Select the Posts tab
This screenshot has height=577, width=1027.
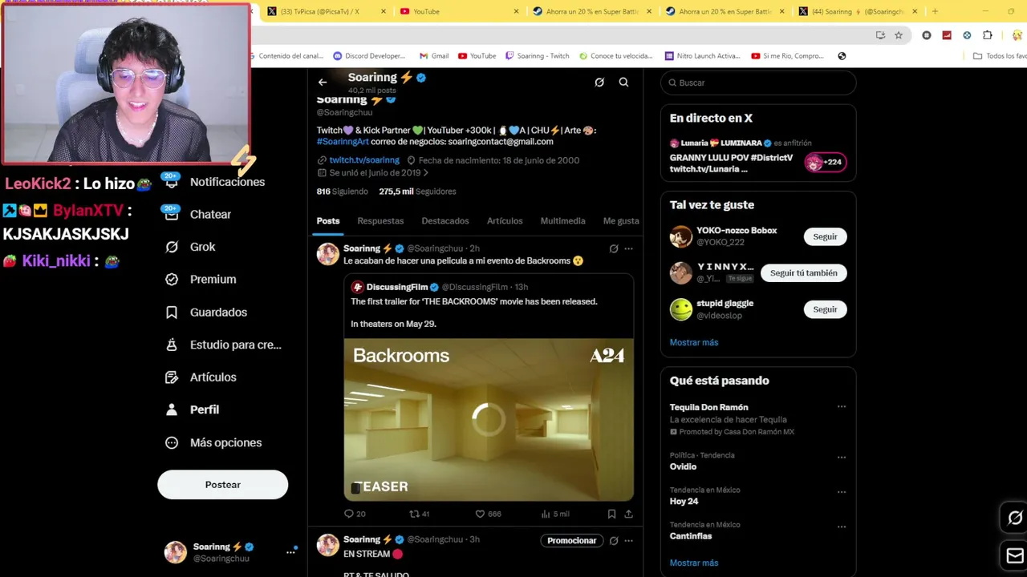click(x=328, y=220)
